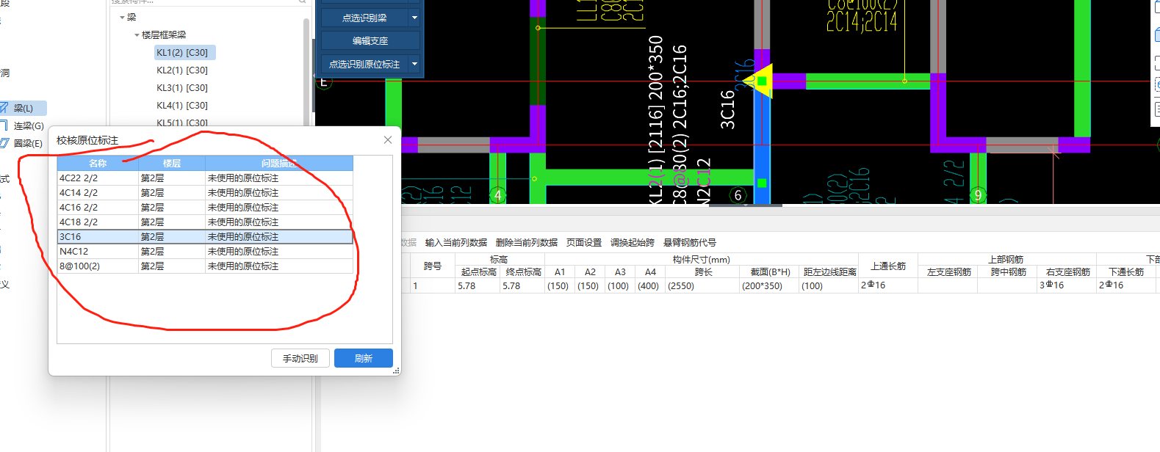The image size is (1160, 452).
Task: Select the 圈梁(E) ring beam icon
Action: point(4,143)
